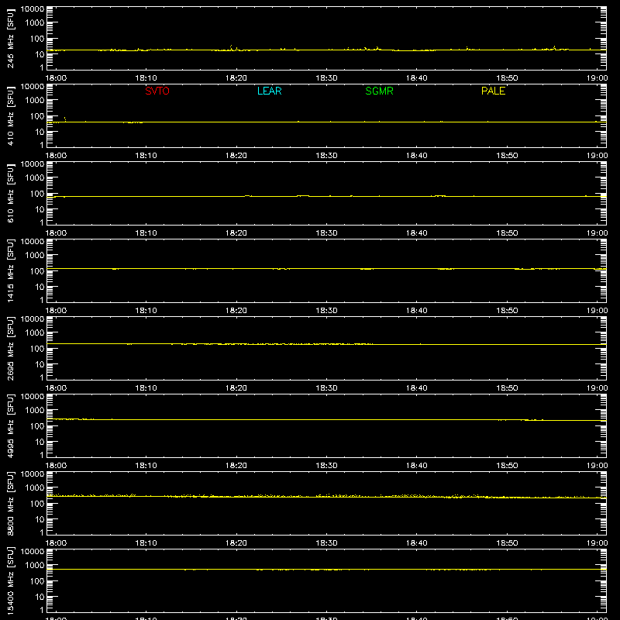Click 18:10 label under the 610 MHz plot
Viewport: 620px width, 620px height.
pos(146,233)
